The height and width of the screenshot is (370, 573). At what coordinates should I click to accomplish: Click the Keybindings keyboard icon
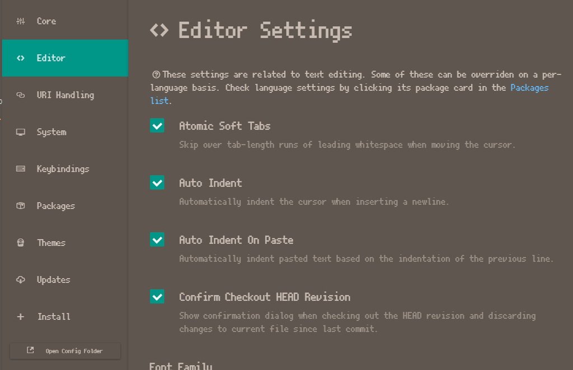[x=21, y=169]
